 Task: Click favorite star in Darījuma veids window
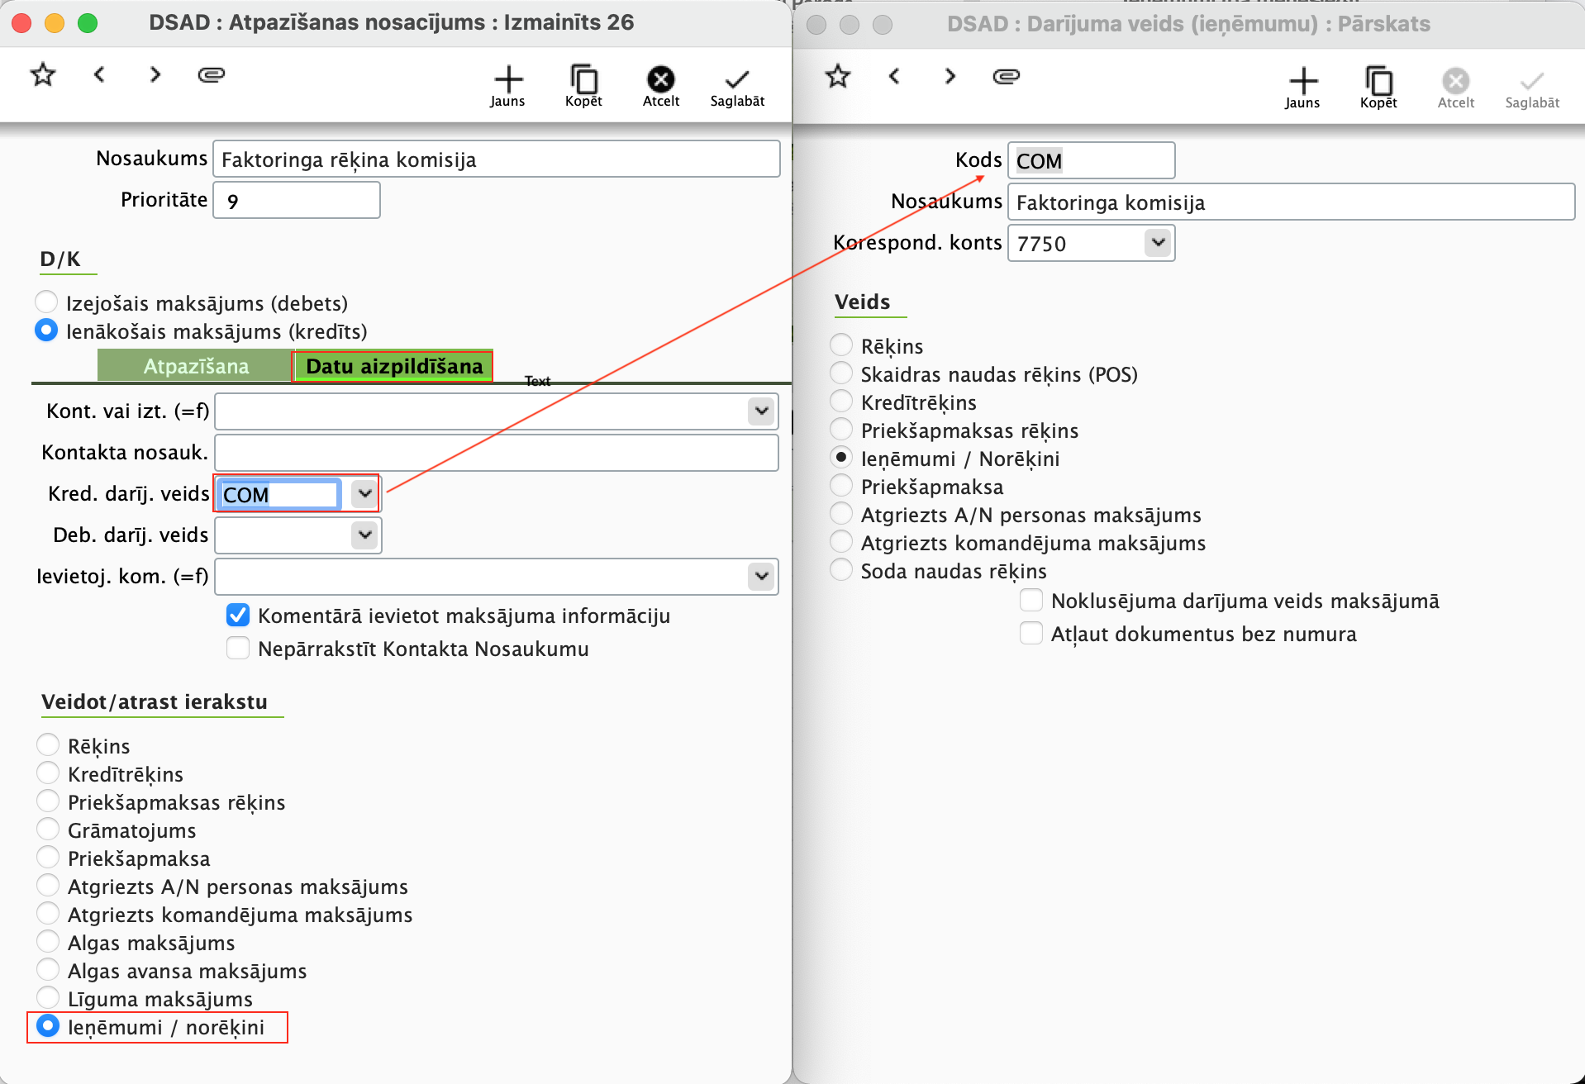pos(838,77)
